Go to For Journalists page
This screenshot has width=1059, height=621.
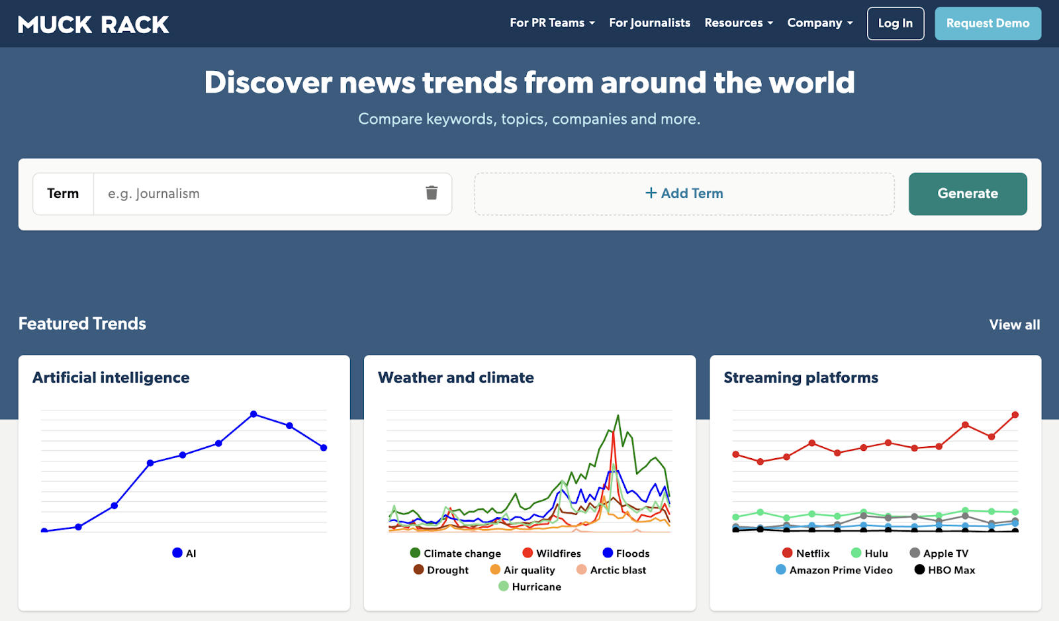pyautogui.click(x=649, y=23)
